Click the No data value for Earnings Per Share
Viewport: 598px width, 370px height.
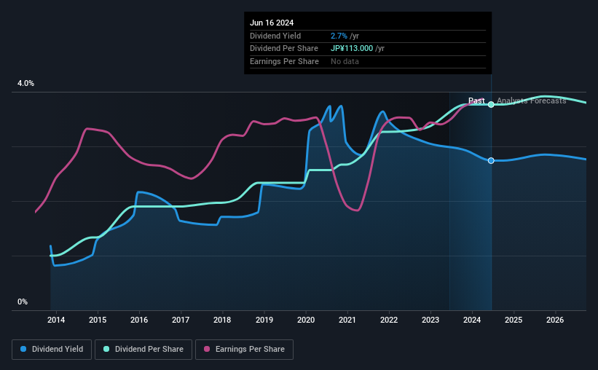(x=345, y=61)
